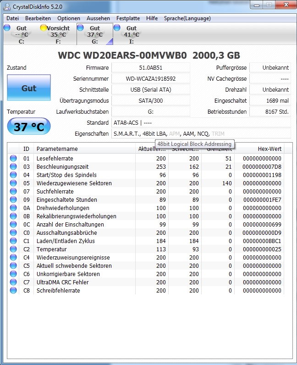Click the blue triangle indicator on G: tab
Viewport: 297px width, 365px height.
click(110, 41)
